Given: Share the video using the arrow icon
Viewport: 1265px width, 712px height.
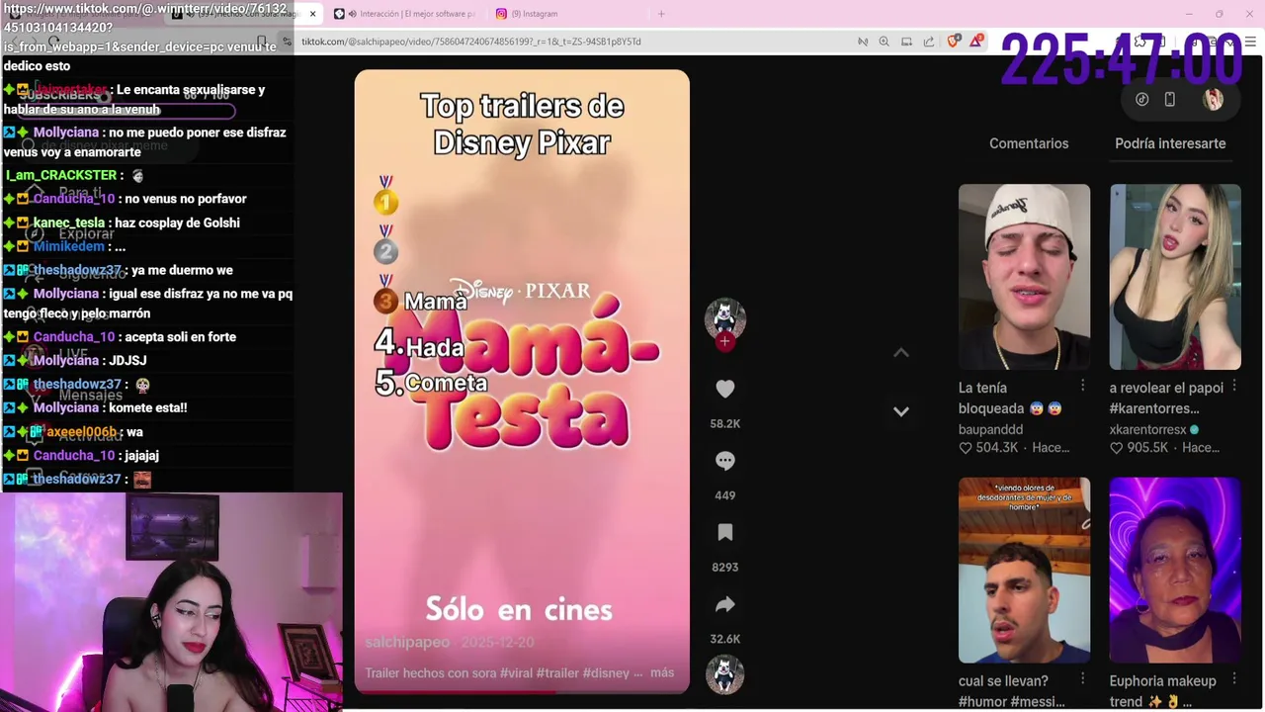Looking at the screenshot, I should pos(724,604).
